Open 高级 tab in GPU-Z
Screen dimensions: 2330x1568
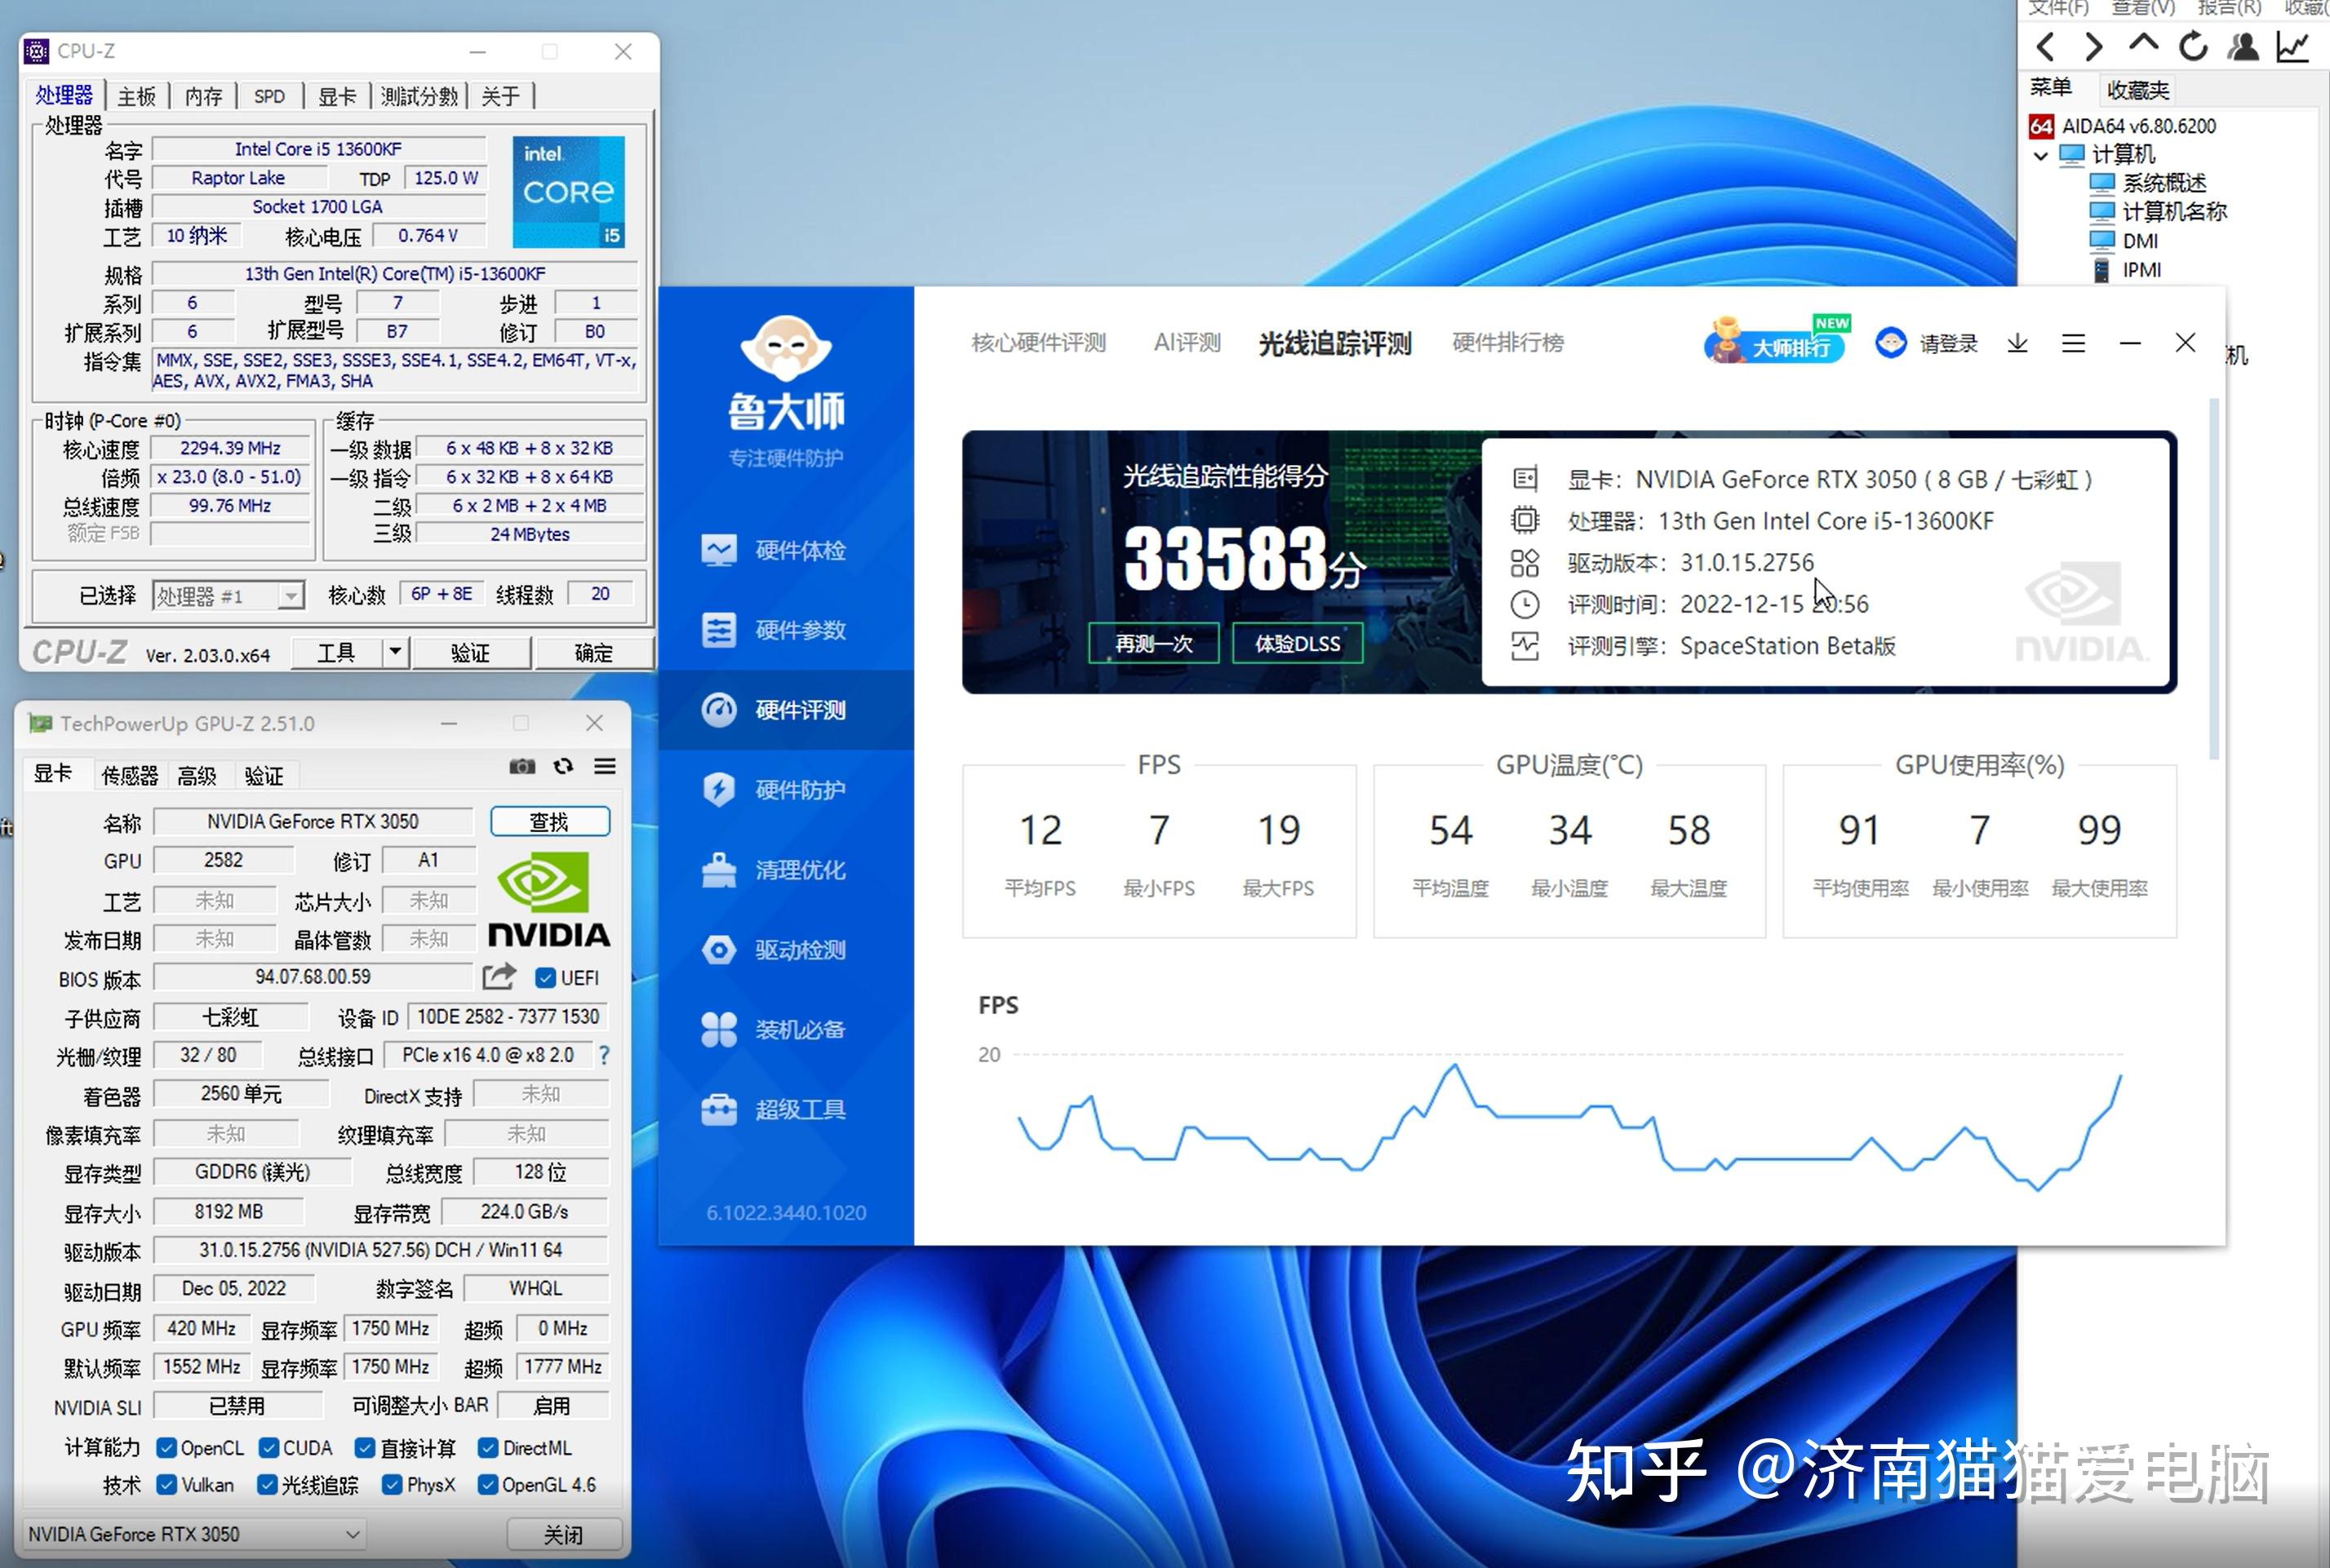pos(197,776)
